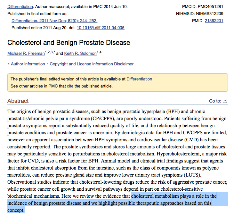Open Differentiation link in publisher notice
Screen dimensions: 234x216
click(x=139, y=79)
